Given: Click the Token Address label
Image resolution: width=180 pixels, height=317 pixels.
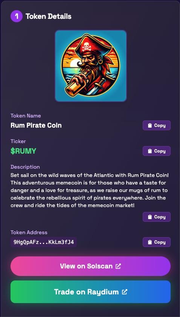Looking at the screenshot, I should tap(29, 232).
